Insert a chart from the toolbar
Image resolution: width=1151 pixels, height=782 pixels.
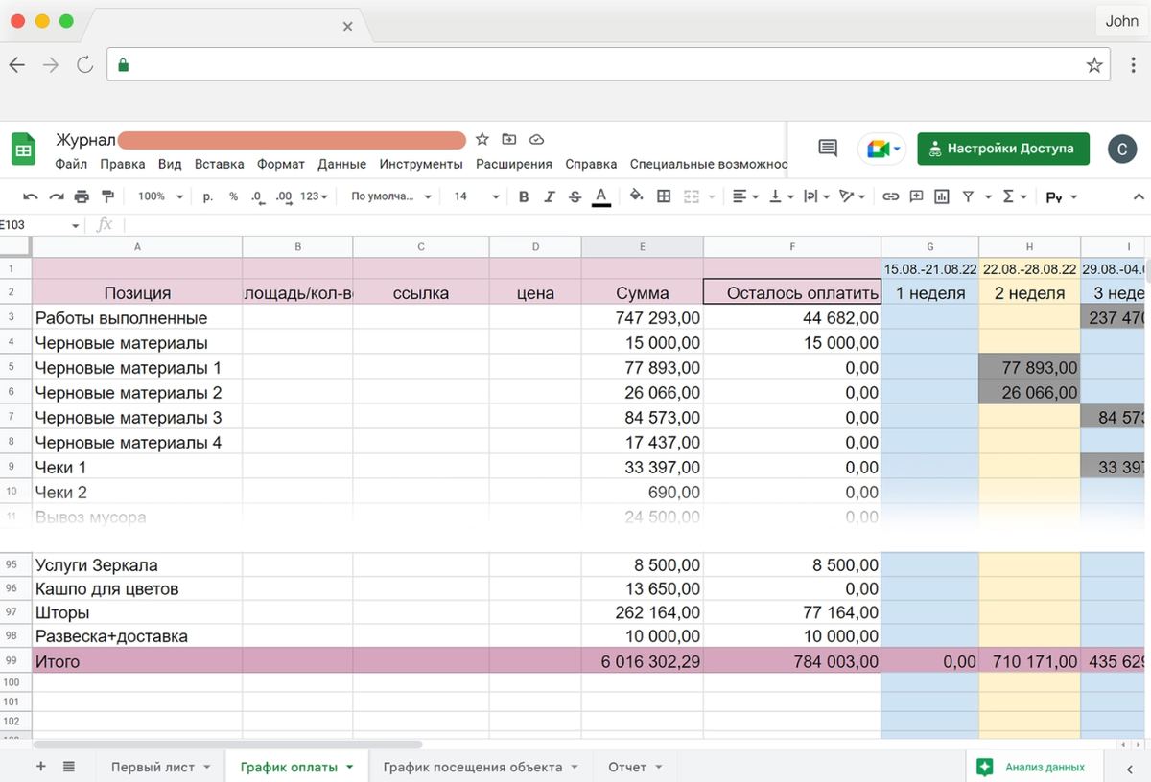tap(942, 196)
